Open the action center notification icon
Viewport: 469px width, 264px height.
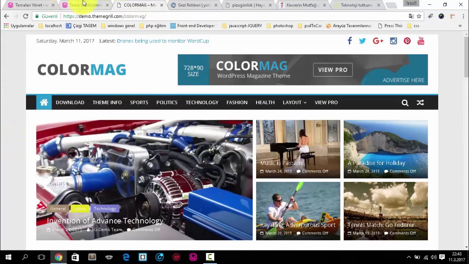(442, 257)
